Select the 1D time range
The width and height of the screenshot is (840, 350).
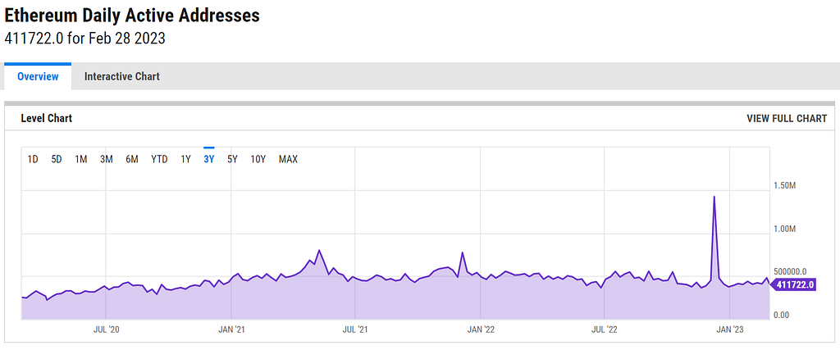click(x=33, y=159)
